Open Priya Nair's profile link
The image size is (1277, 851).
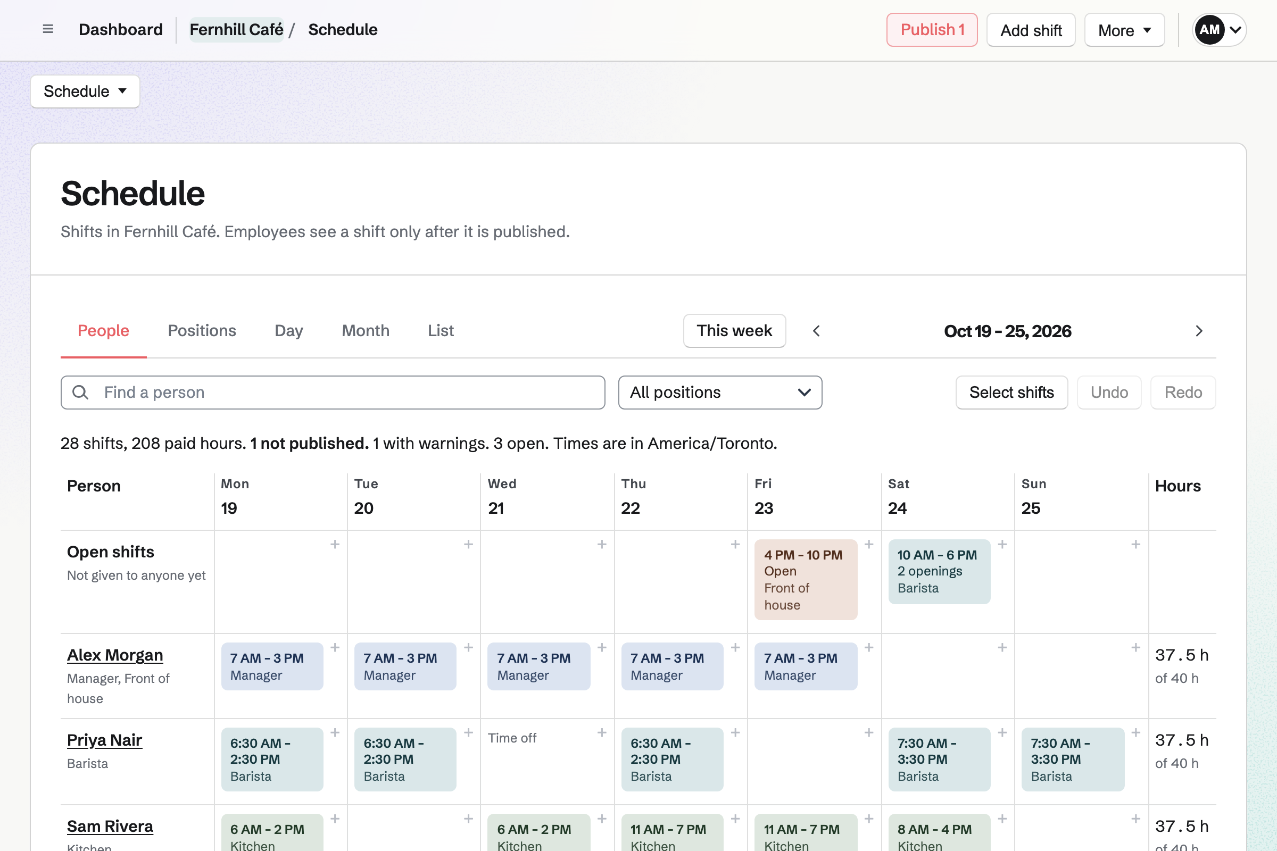pos(104,740)
